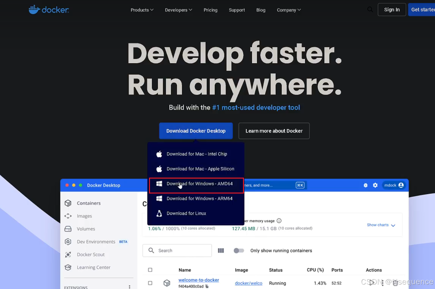The width and height of the screenshot is (435, 289).
Task: Open the settings gear in Docker Desktop header
Action: [375, 185]
